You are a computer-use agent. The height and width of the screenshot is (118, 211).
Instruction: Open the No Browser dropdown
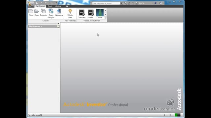36,26
